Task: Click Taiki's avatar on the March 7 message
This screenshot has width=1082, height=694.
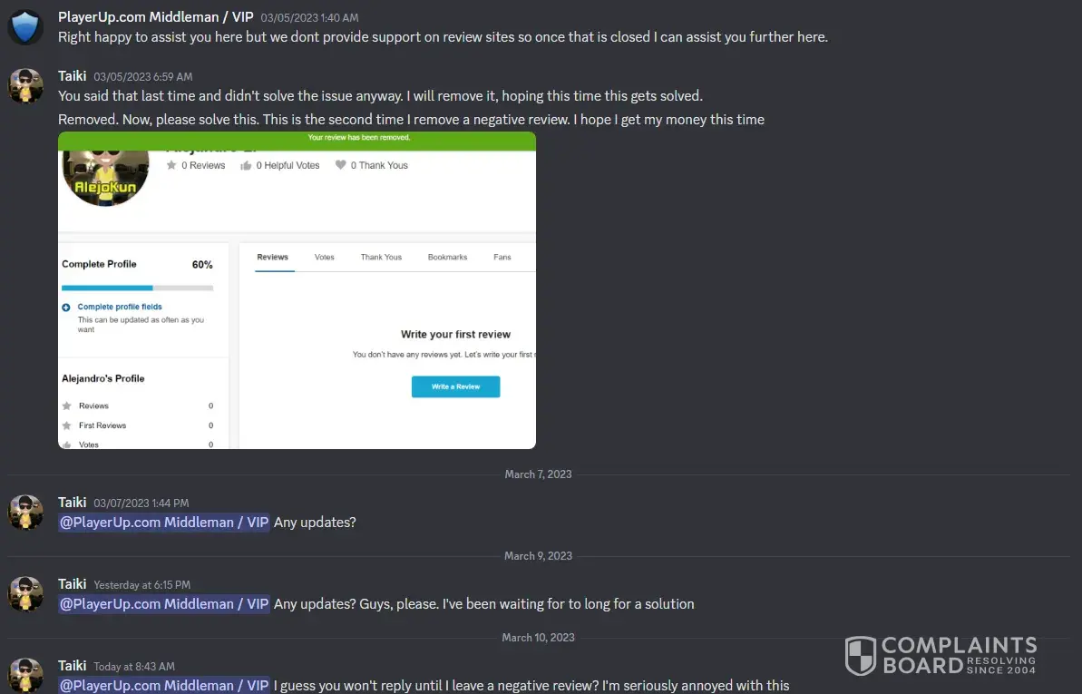Action: point(25,513)
